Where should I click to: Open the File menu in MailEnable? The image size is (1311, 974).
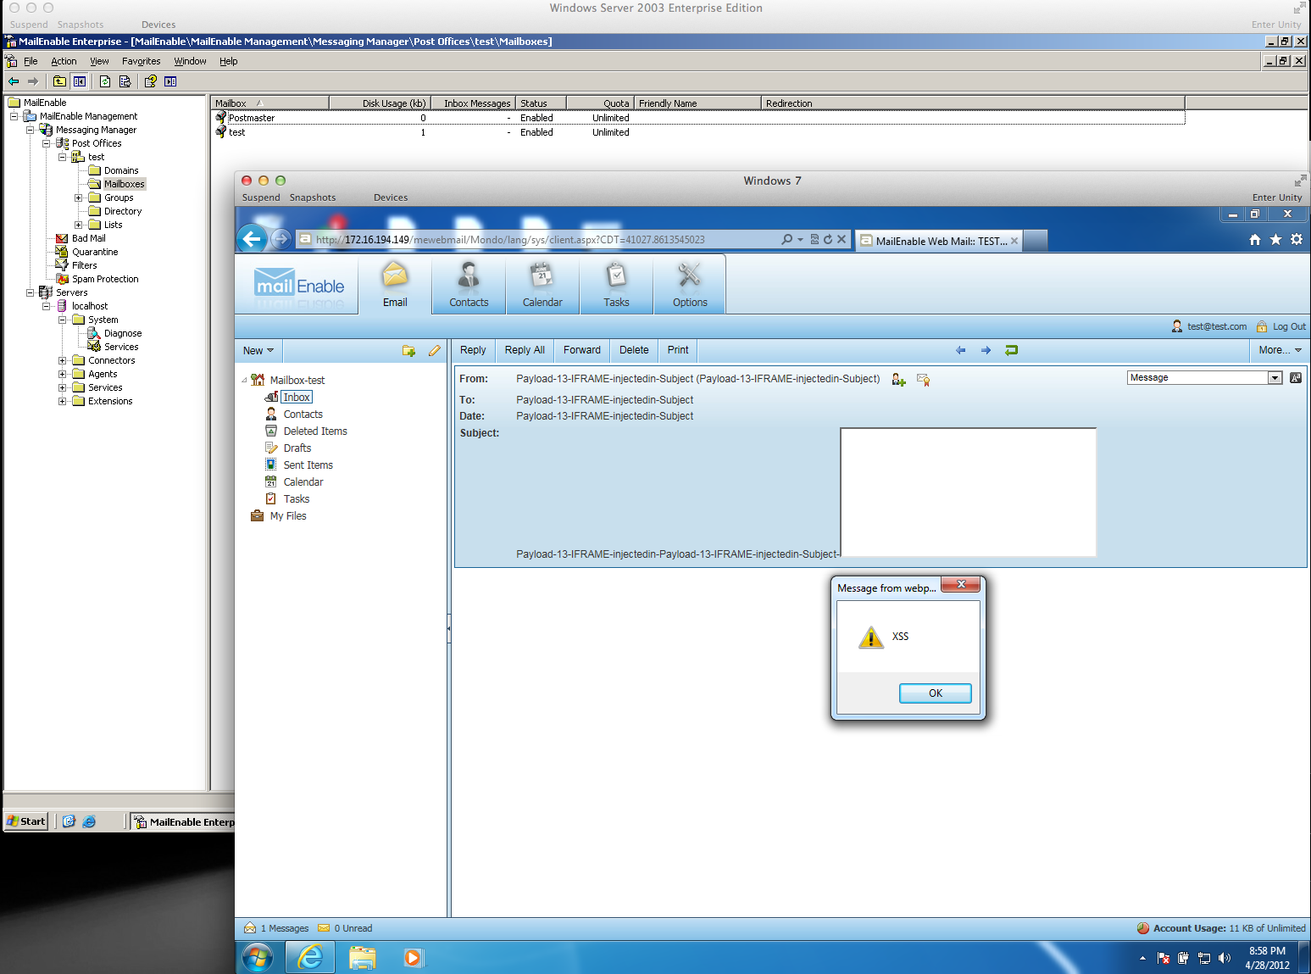(31, 61)
